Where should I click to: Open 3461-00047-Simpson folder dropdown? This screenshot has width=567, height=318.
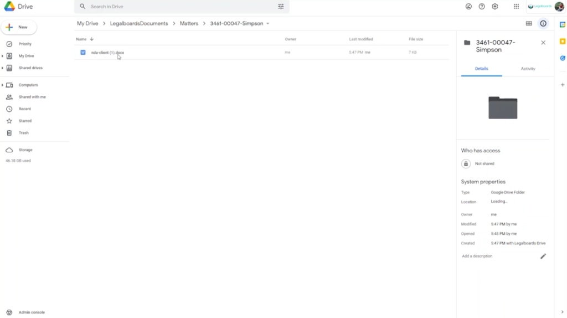pos(268,24)
